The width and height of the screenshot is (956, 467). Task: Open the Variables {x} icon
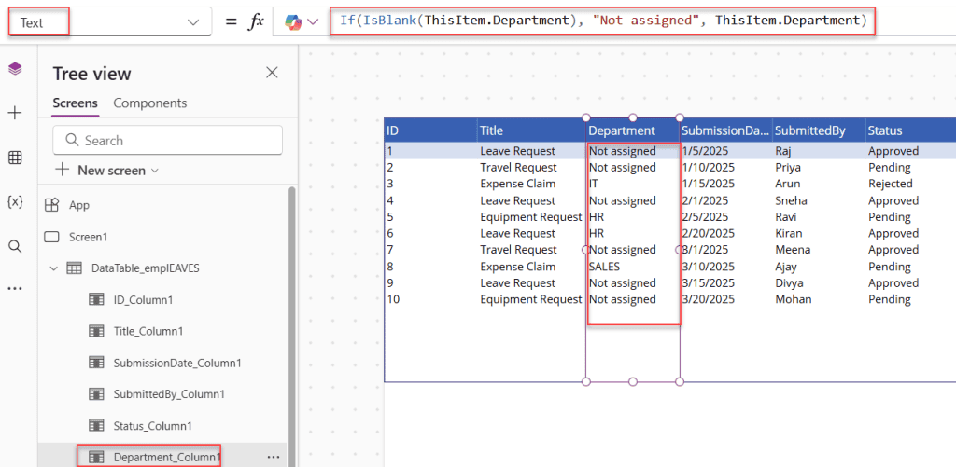coord(15,202)
